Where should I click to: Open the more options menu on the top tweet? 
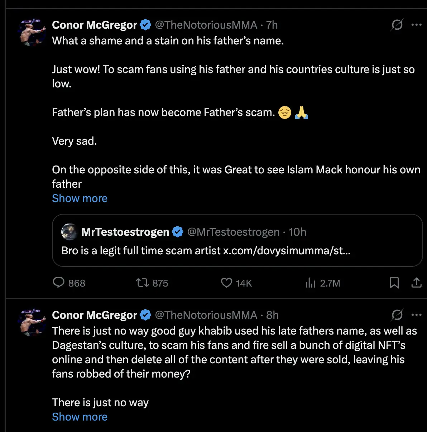pos(417,25)
